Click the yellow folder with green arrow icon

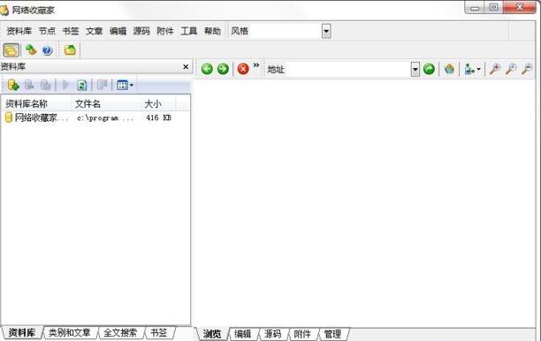point(70,50)
